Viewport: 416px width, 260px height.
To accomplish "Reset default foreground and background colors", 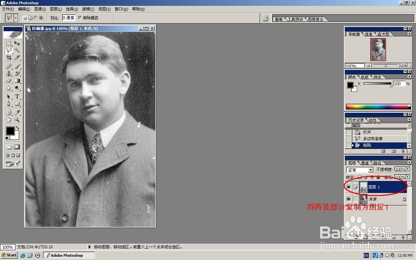I will [7, 138].
